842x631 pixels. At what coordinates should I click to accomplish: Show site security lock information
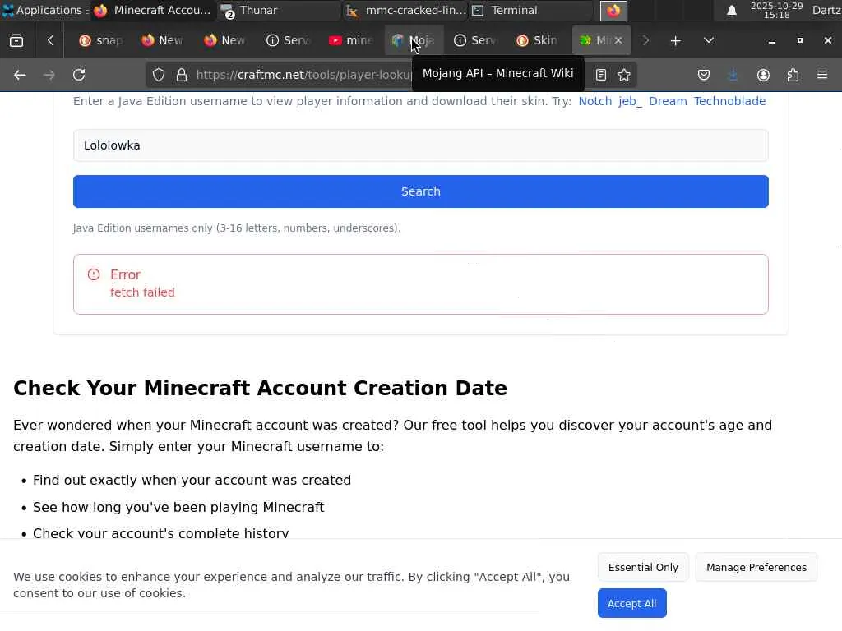[x=182, y=75]
